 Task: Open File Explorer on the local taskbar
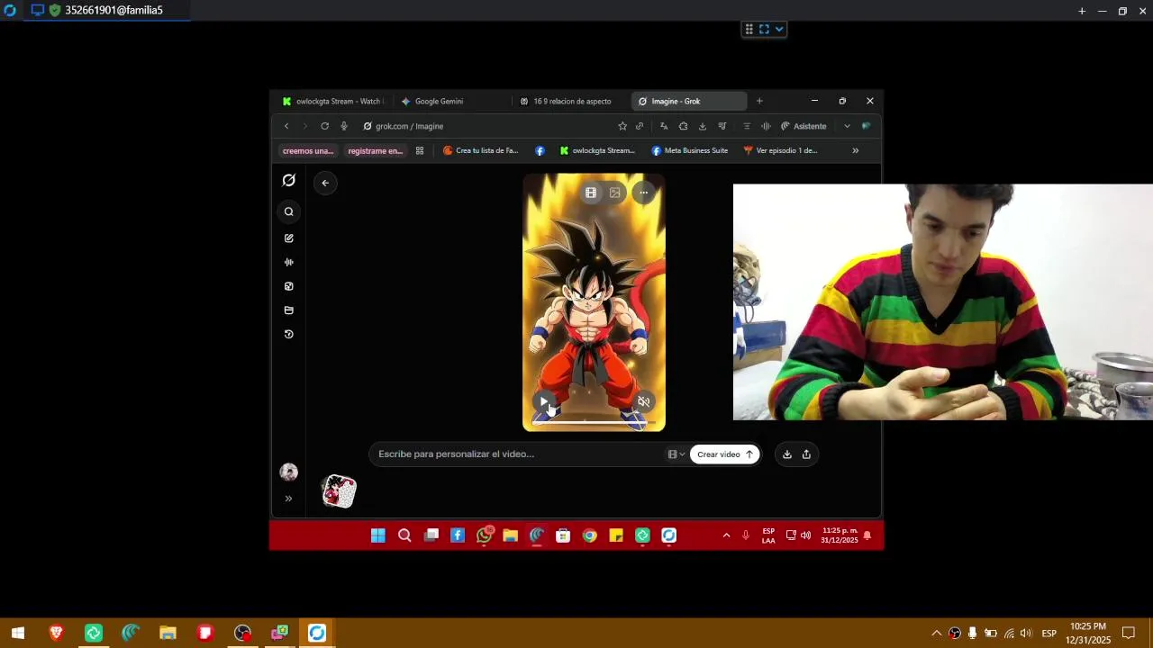tap(168, 634)
